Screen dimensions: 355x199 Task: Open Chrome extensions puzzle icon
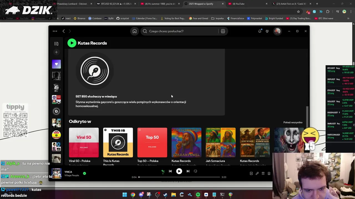(x=328, y=12)
